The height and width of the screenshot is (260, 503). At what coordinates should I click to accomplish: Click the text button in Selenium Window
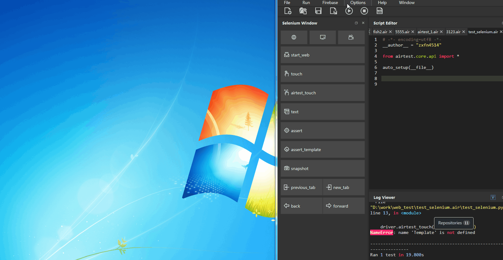[323, 112]
